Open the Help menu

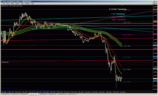tap(32, 4)
